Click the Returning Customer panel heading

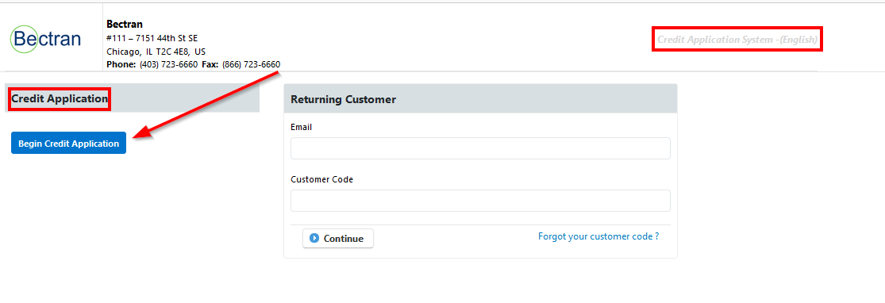pos(343,99)
